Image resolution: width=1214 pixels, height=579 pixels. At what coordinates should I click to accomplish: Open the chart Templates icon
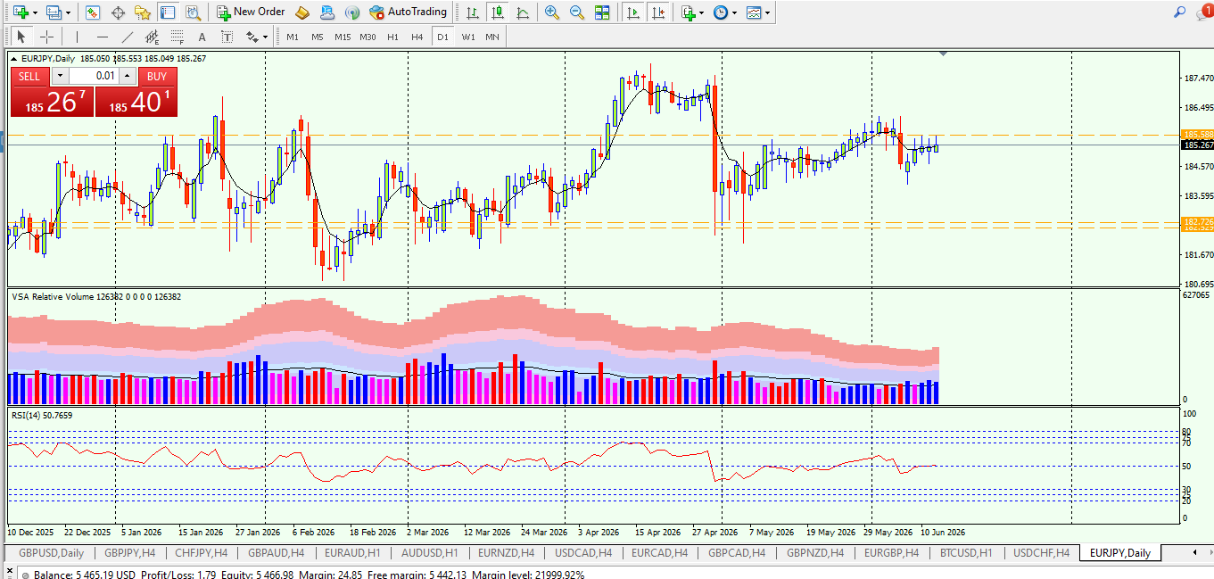pos(755,12)
